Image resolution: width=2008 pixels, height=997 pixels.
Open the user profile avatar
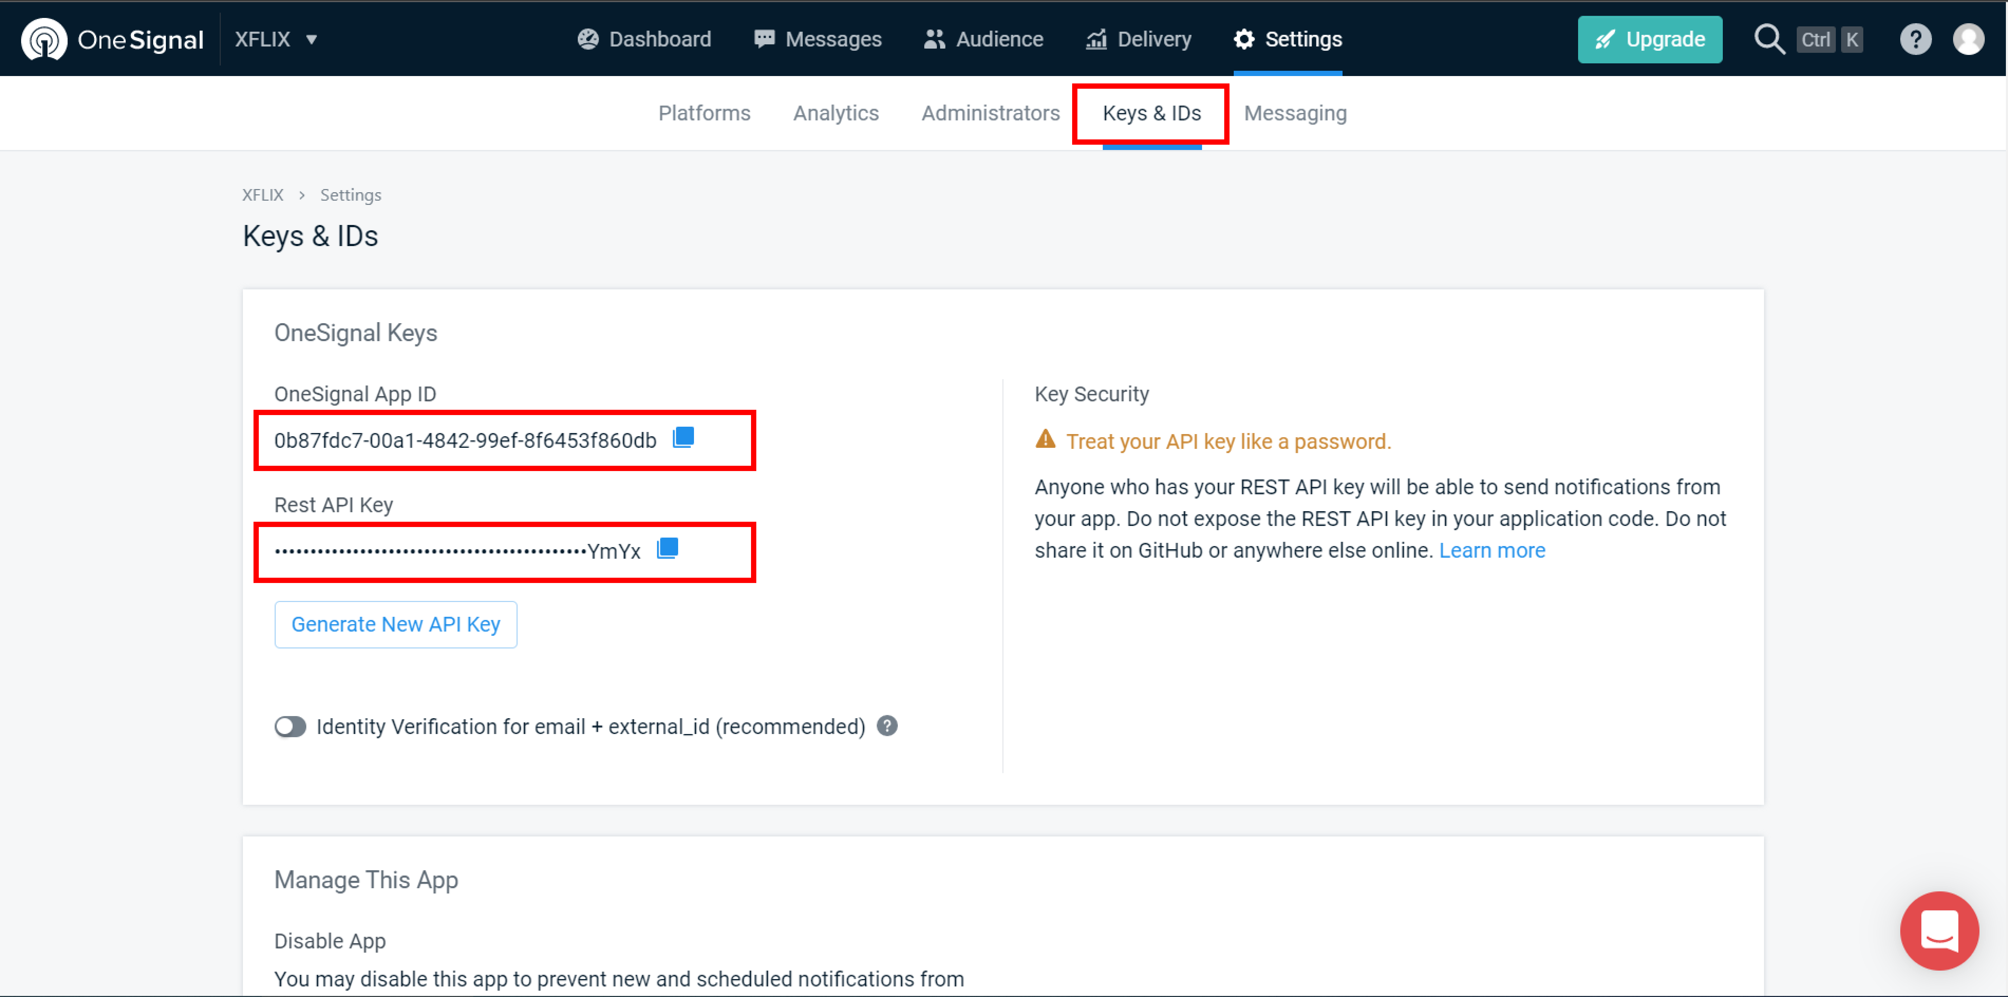(x=1968, y=39)
